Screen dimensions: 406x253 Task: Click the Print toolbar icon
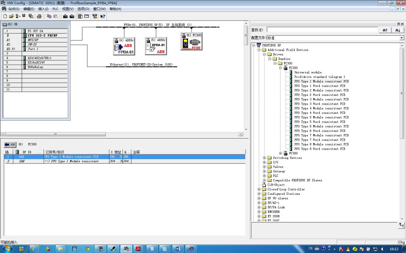tap(39, 16)
